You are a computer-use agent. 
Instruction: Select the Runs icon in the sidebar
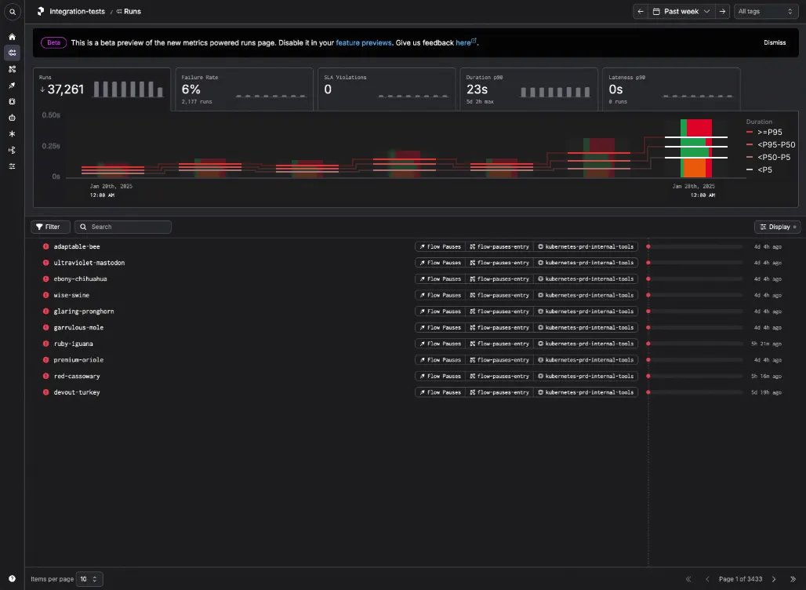click(13, 53)
